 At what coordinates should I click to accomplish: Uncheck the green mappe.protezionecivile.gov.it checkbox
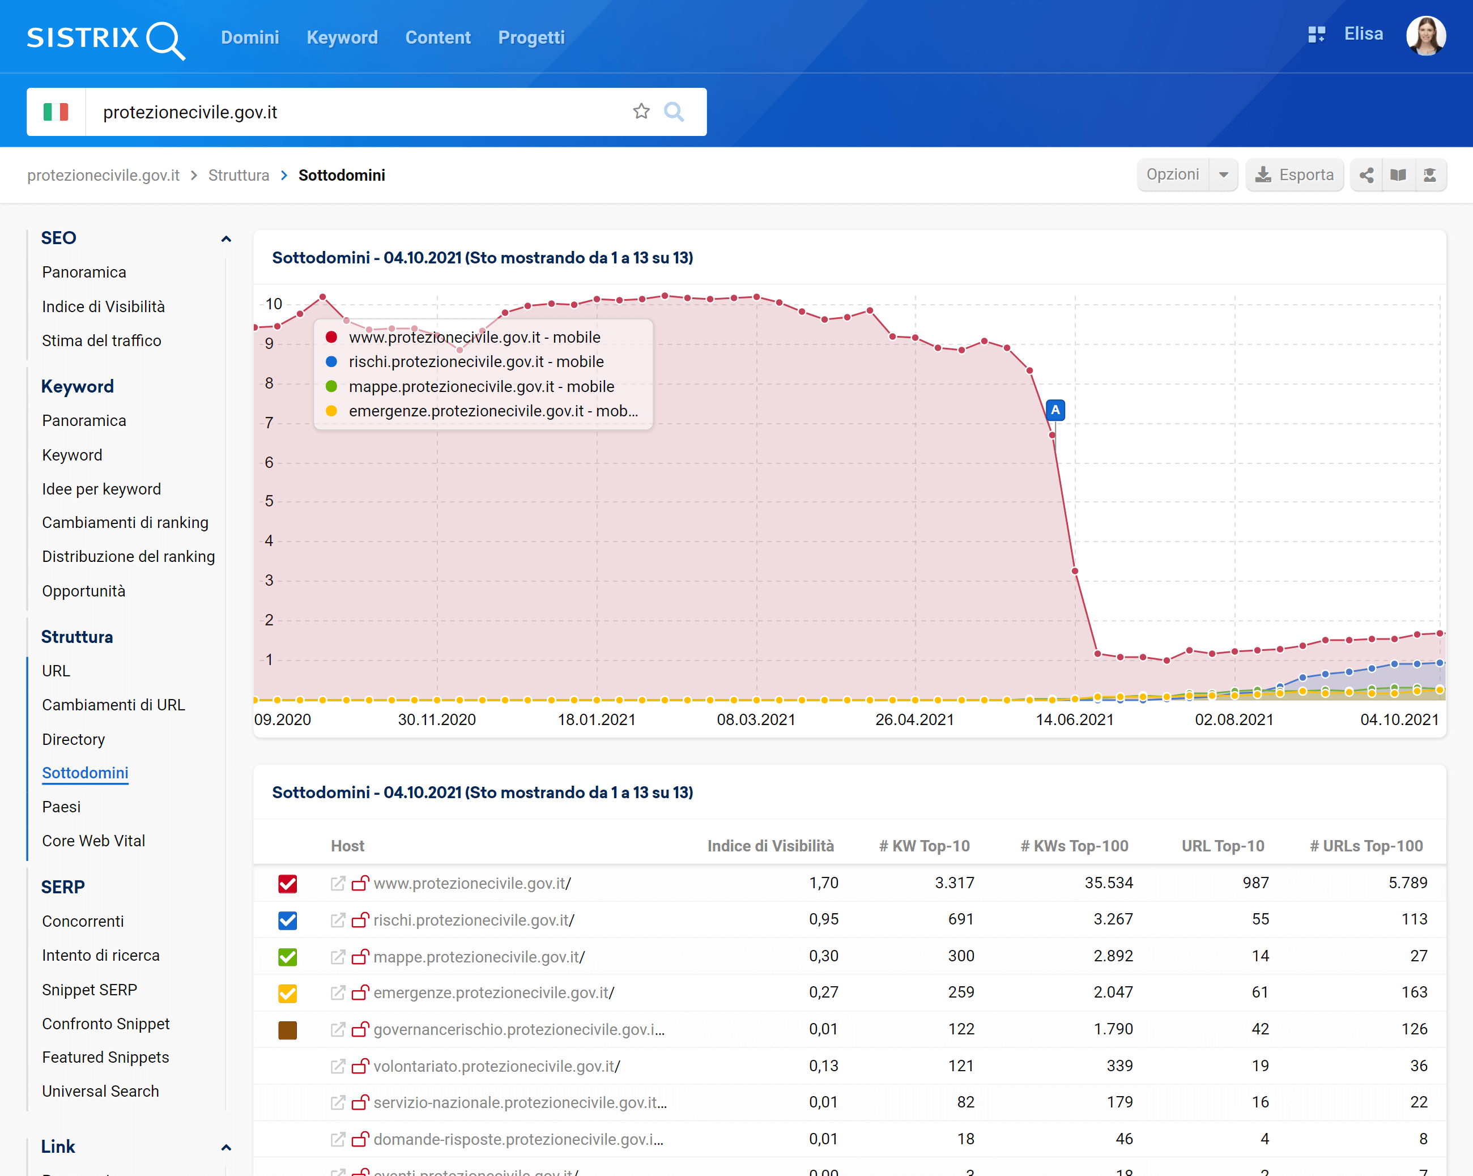point(288,957)
